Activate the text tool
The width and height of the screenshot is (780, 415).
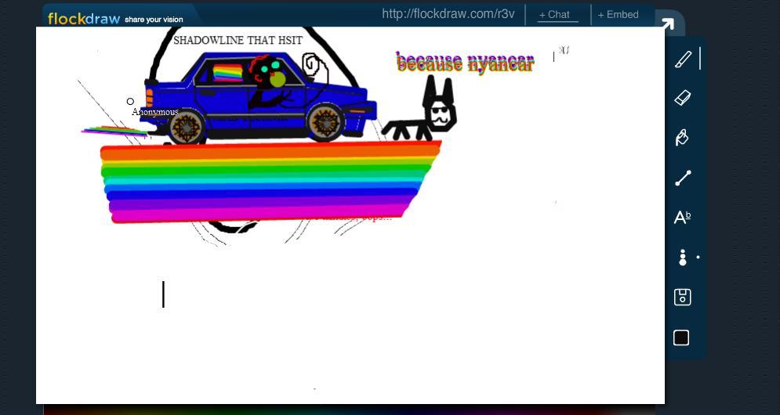[682, 218]
